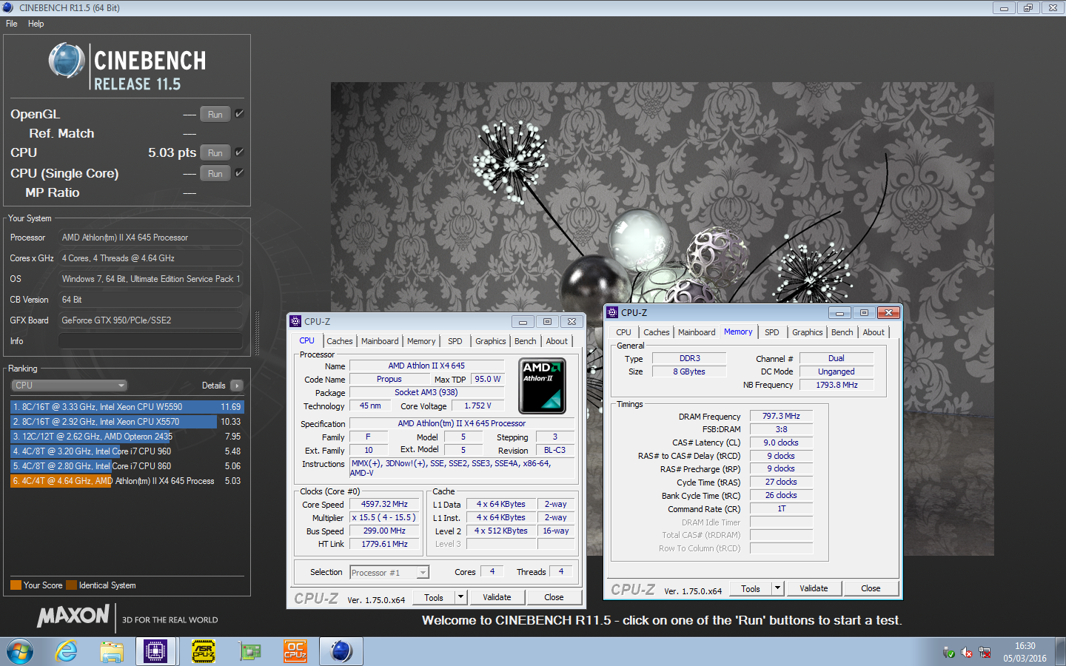The height and width of the screenshot is (666, 1066).
Task: Click Close in CPU-Z Memory window
Action: pyautogui.click(x=871, y=588)
